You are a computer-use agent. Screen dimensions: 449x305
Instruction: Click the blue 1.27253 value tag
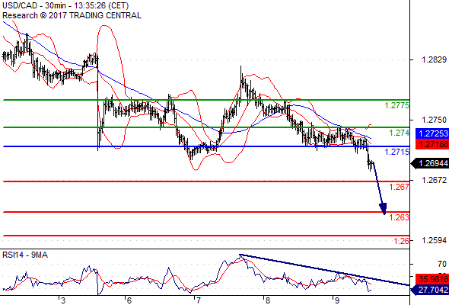pos(432,133)
